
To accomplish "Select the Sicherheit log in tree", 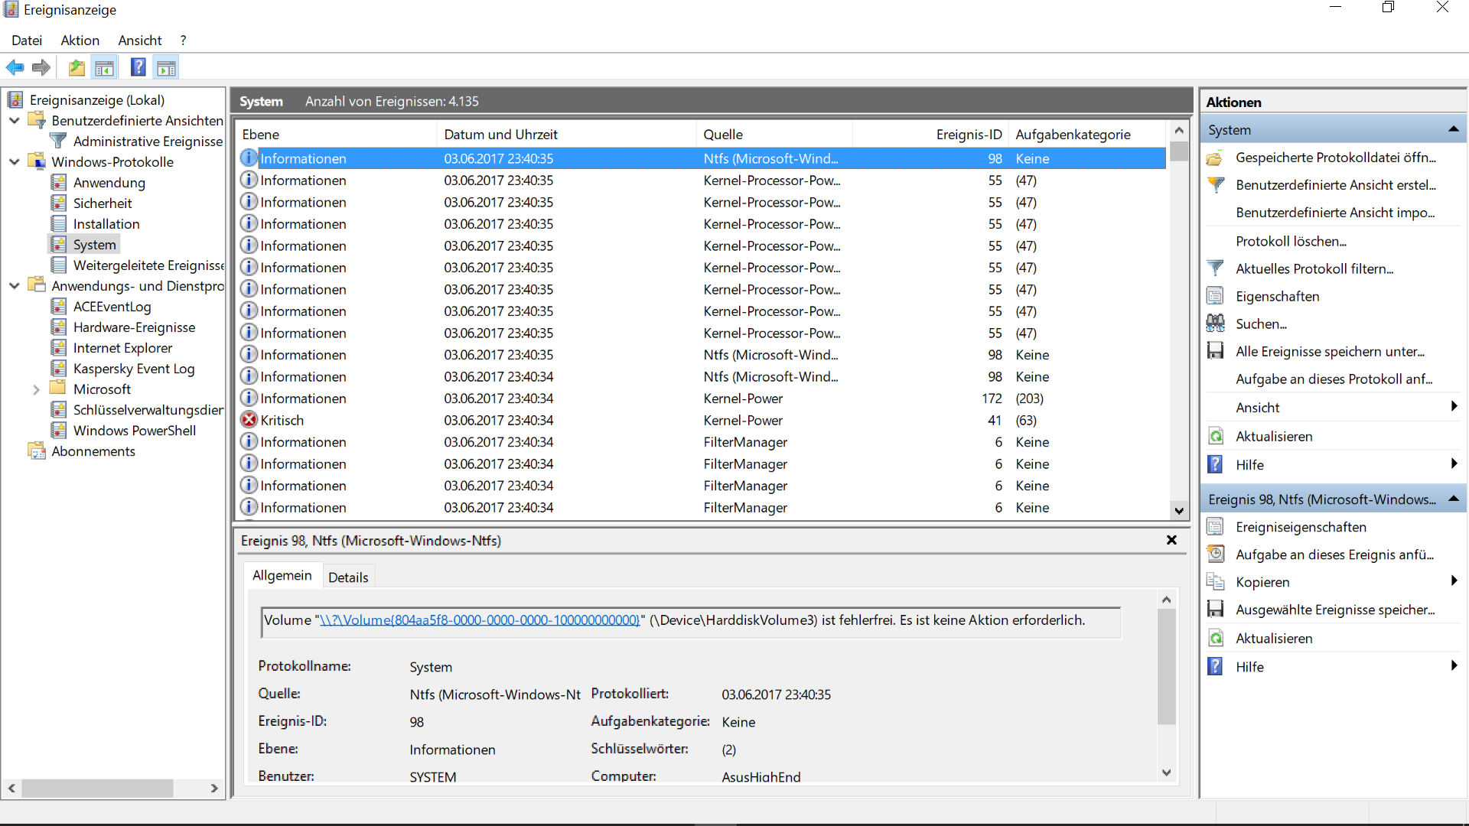I will point(103,203).
